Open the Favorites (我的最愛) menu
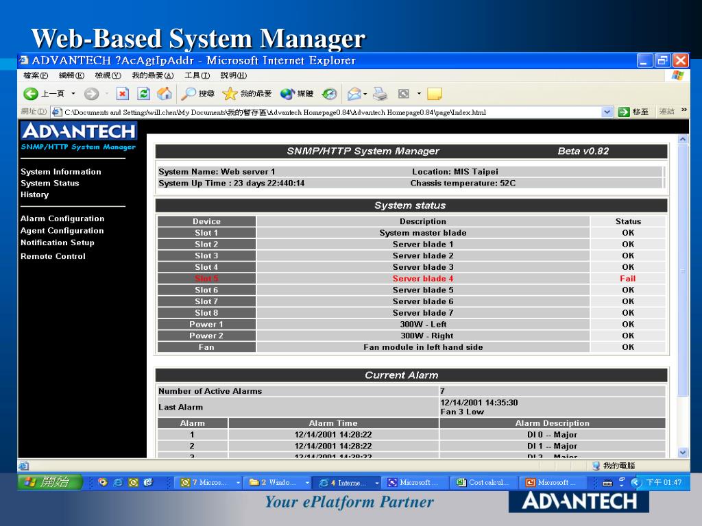The image size is (702, 526). pos(153,75)
